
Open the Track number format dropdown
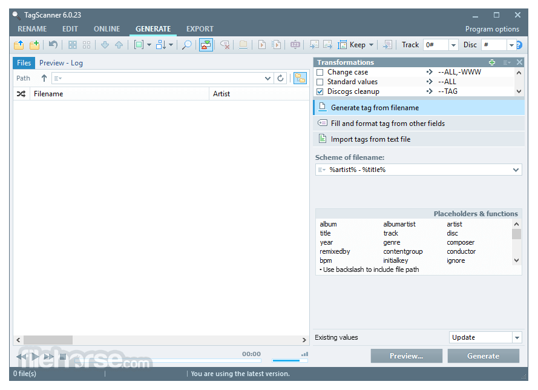tap(454, 45)
